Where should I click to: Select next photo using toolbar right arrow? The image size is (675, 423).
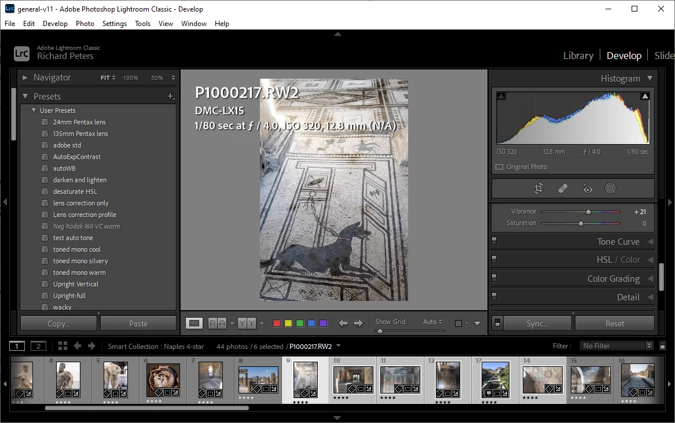point(358,323)
